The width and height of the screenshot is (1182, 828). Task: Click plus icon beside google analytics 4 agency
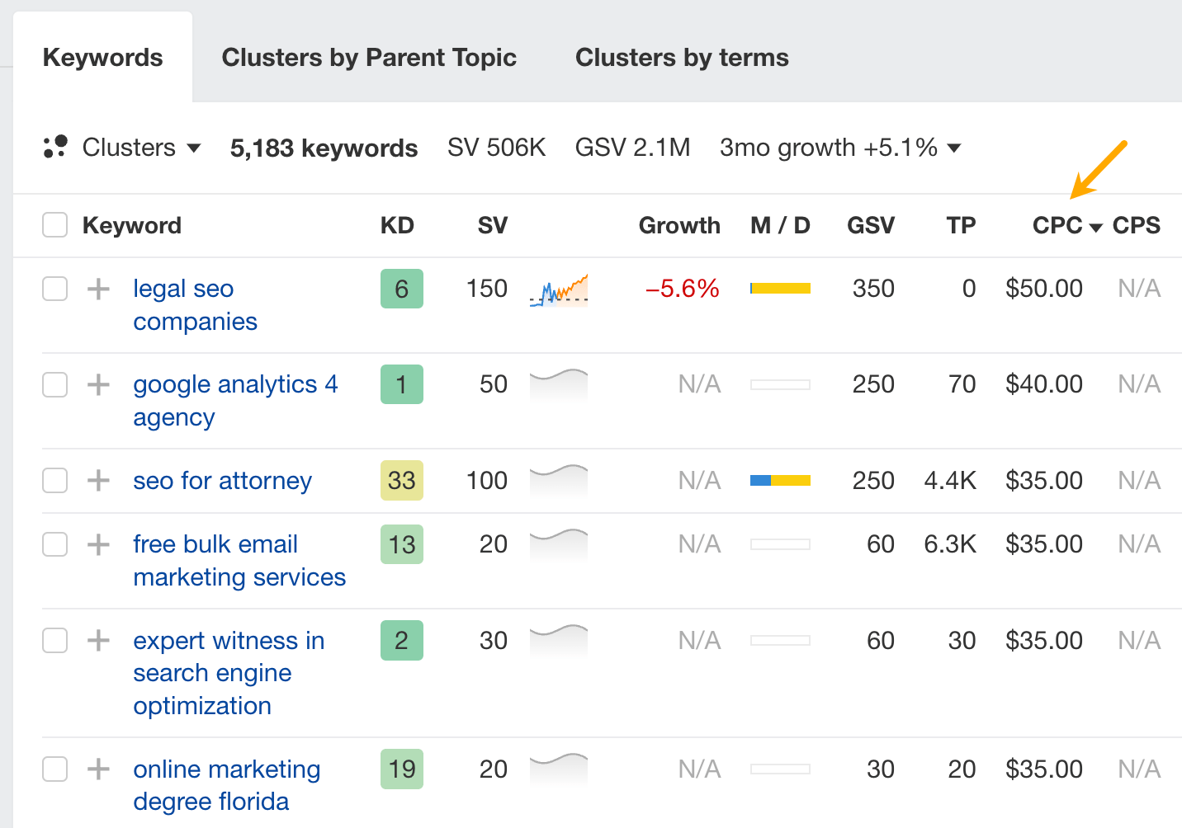(98, 384)
